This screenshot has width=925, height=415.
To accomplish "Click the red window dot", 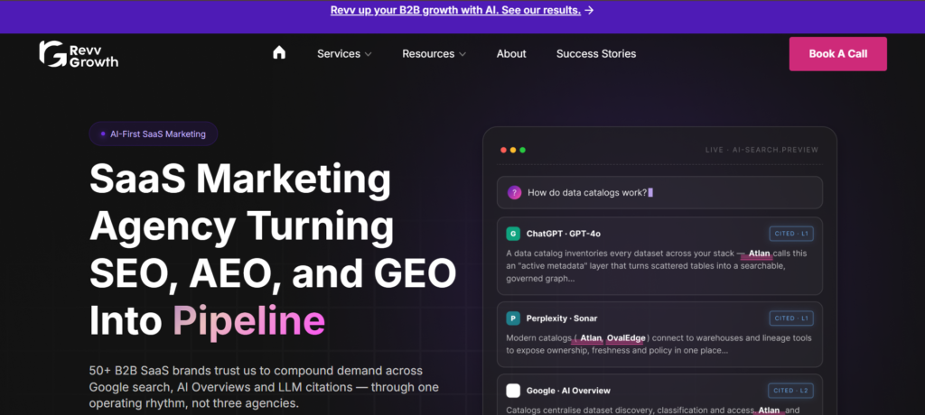I will point(503,150).
